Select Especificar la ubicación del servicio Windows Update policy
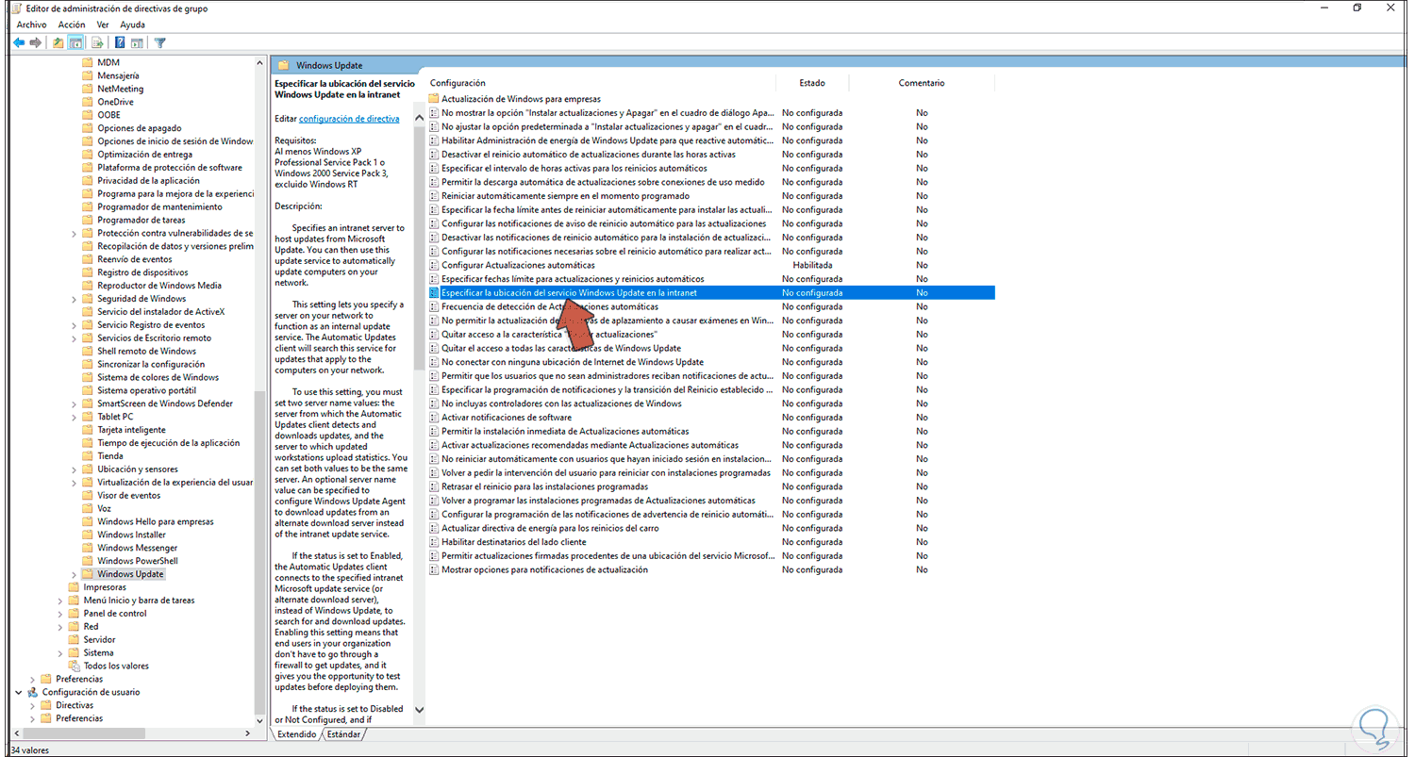The image size is (1415, 757). (710, 293)
